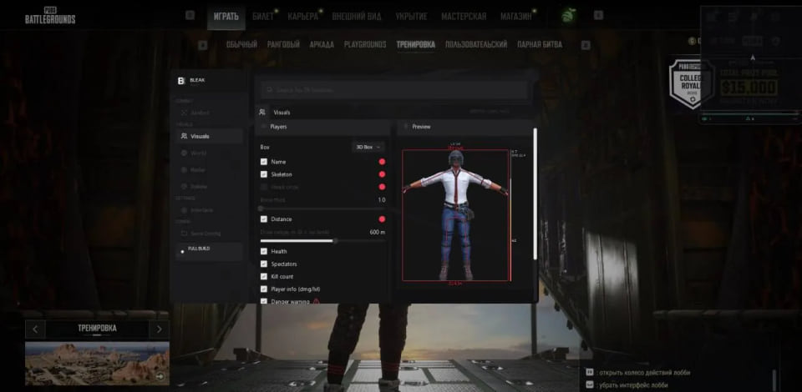Image resolution: width=802 pixels, height=392 pixels.
Task: Toggle the Kill count checkbox
Action: tap(263, 277)
